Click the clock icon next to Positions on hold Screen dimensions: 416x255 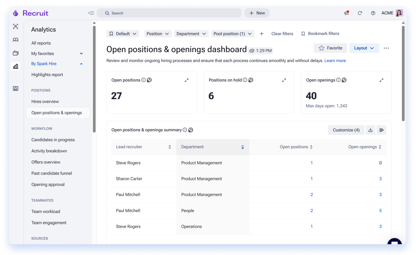[x=251, y=80]
